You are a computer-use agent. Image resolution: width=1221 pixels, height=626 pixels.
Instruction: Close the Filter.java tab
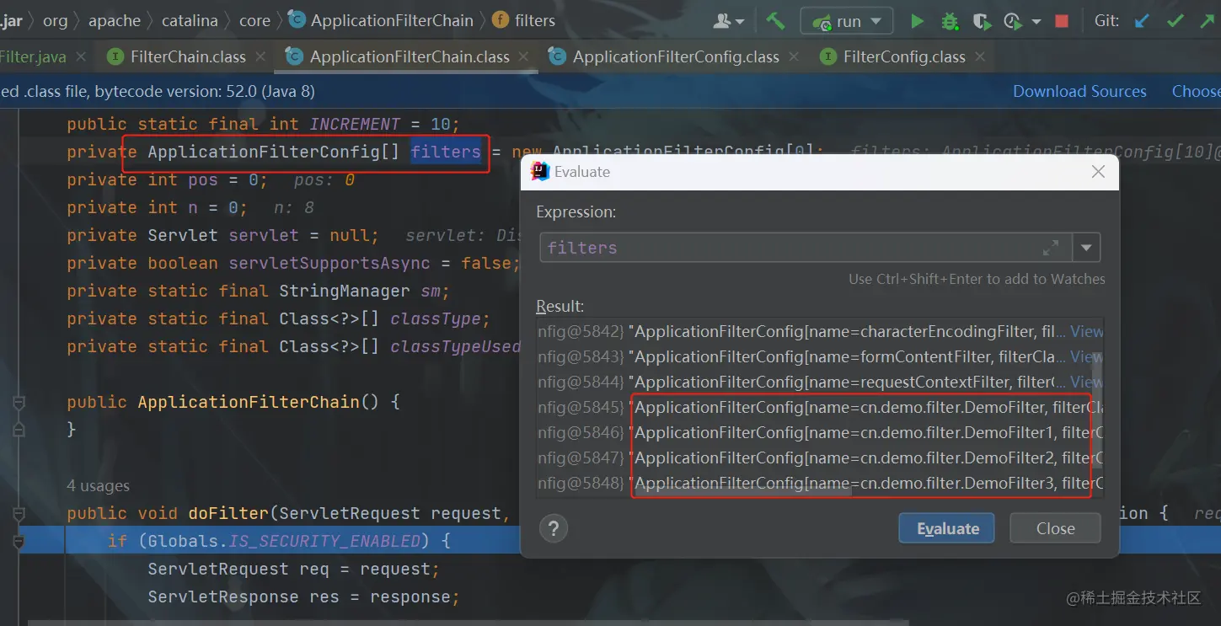(81, 56)
